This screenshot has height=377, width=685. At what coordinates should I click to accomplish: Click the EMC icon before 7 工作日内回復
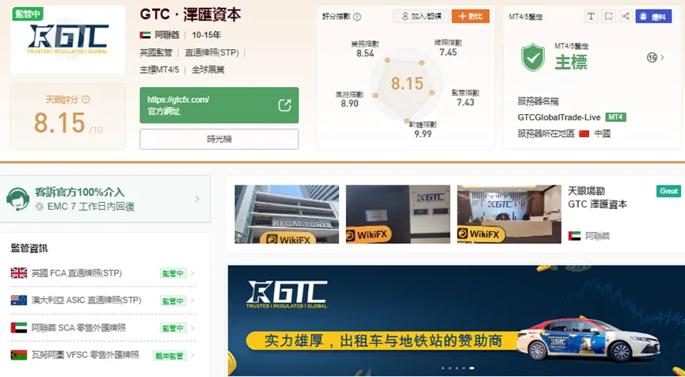click(x=40, y=207)
